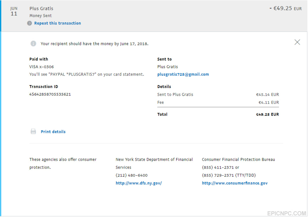Select the Transaction ID number text
This screenshot has width=308, height=217.
coord(50,94)
